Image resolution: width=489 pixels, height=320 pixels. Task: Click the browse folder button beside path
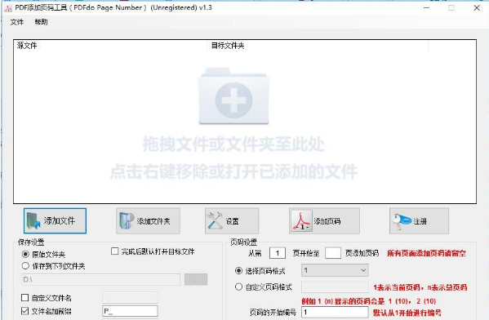click(x=196, y=279)
